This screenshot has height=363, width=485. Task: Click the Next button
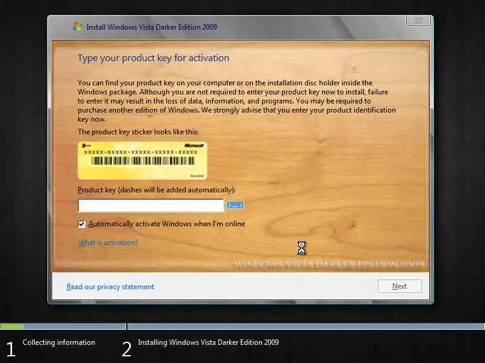pyautogui.click(x=400, y=286)
